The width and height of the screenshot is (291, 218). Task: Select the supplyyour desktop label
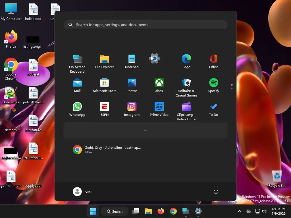[x=33, y=186]
